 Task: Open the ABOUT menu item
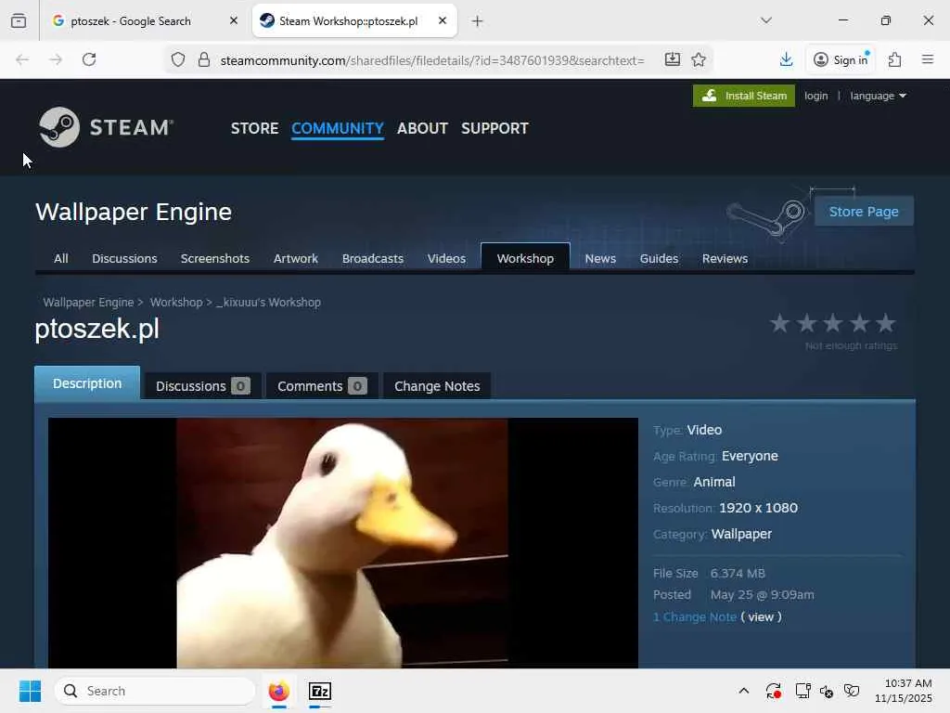(x=422, y=128)
